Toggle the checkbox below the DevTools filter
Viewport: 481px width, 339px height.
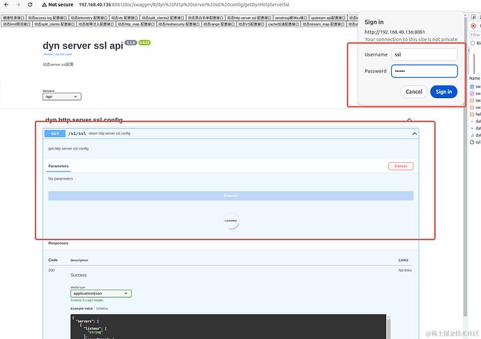(x=473, y=43)
